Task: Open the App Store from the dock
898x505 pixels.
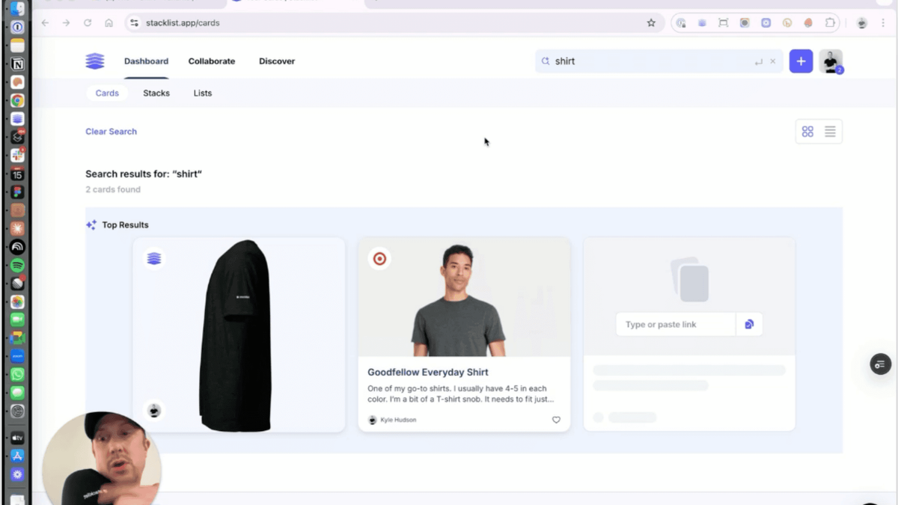Action: pyautogui.click(x=17, y=456)
